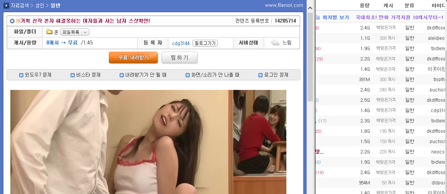Click the play arrow icon before 자료검색
This screenshot has height=194, width=447.
click(6, 5)
